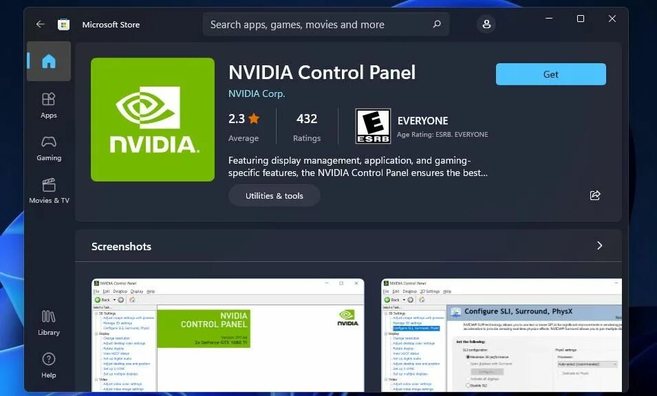Image resolution: width=657 pixels, height=396 pixels.
Task: Click the NVIDIA Control Panel title
Action: pos(322,72)
